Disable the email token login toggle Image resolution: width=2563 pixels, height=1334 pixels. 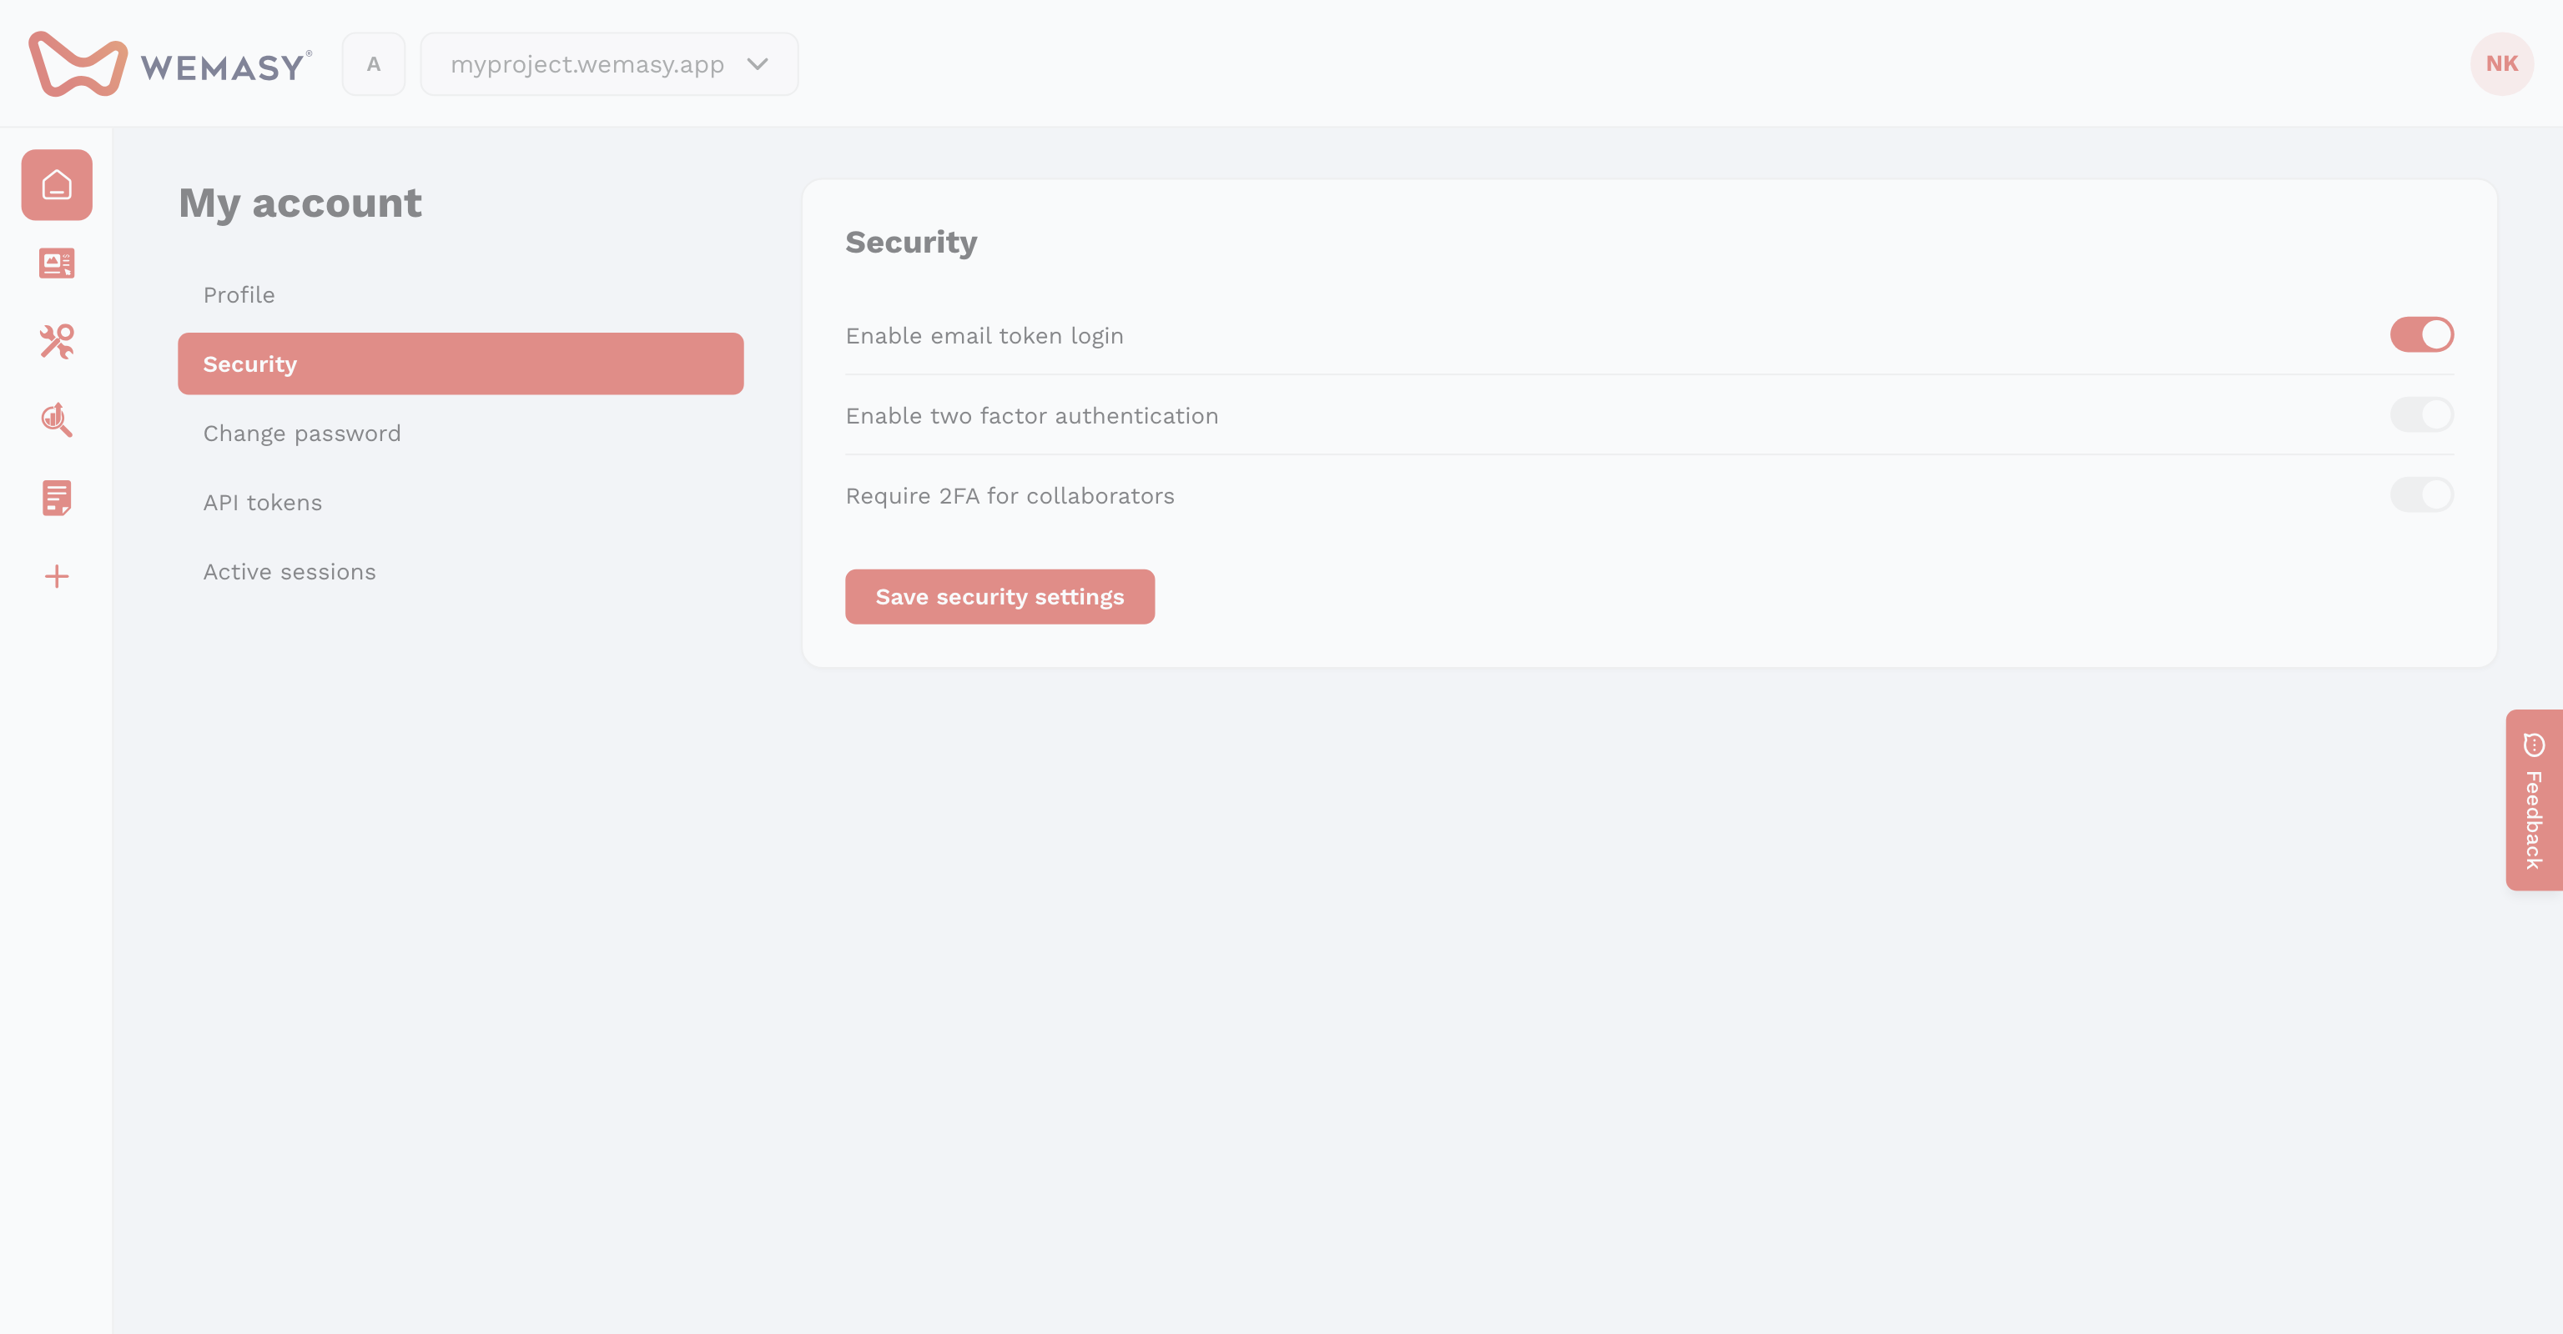(x=2422, y=335)
